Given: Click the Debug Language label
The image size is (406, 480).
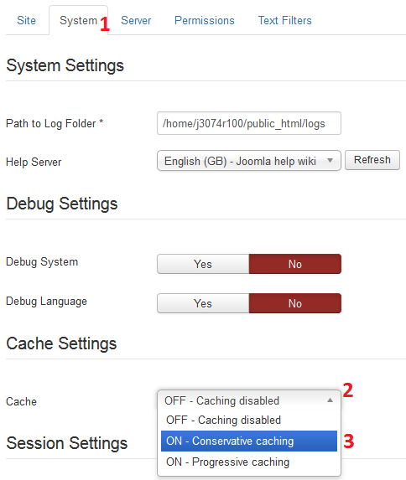Looking at the screenshot, I should coord(46,302).
